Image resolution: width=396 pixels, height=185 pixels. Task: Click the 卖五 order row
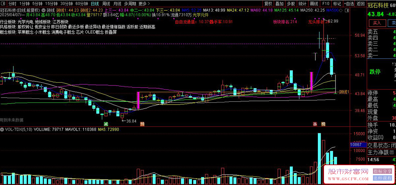(381, 32)
